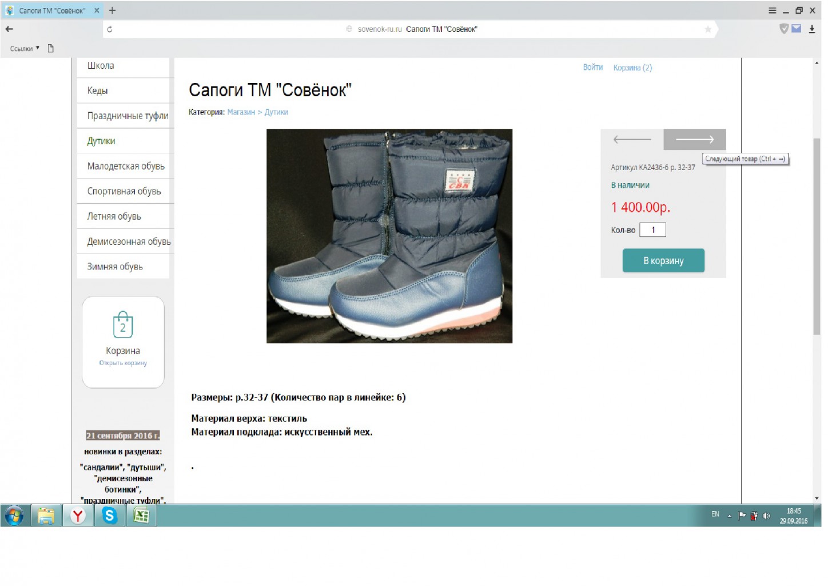The width and height of the screenshot is (828, 586).
Task: Click the Сапоги ТМ "Совёнок" page heading
Action: pyautogui.click(x=270, y=90)
